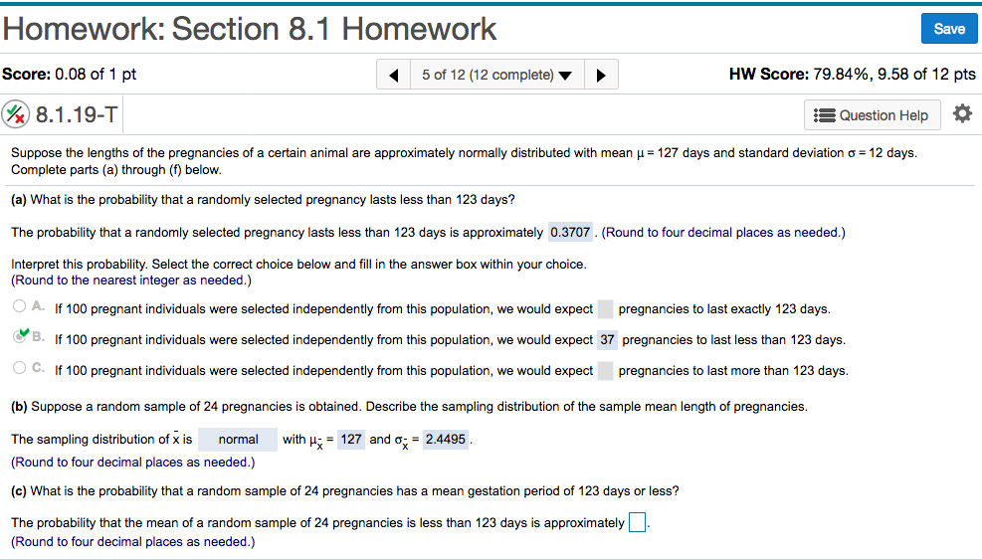Select radio option B less than 123 days
The width and height of the screenshot is (982, 560).
pos(20,336)
